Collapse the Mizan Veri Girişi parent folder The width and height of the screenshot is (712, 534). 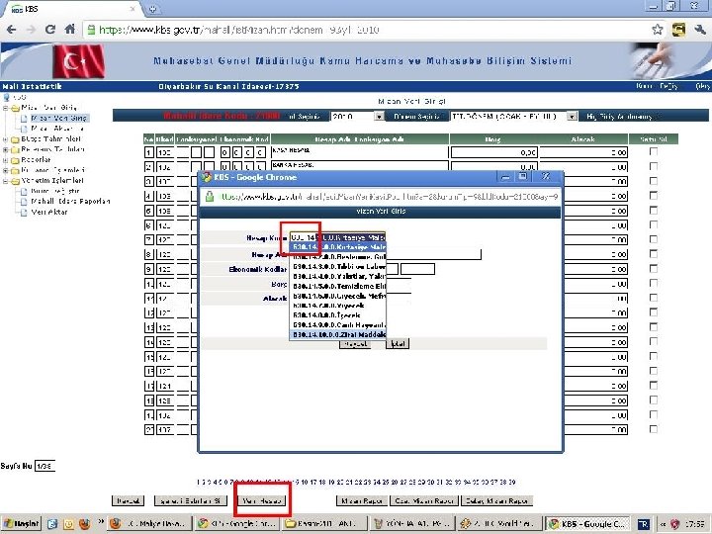click(6, 108)
